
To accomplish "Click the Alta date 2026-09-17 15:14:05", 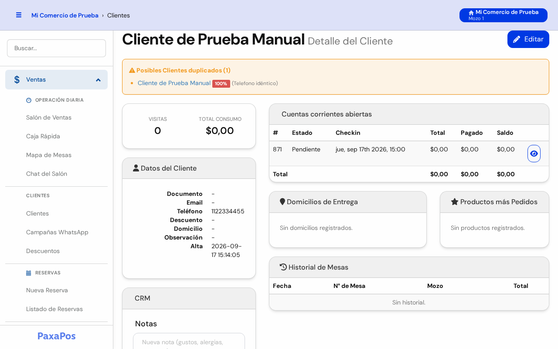I will (x=227, y=250).
